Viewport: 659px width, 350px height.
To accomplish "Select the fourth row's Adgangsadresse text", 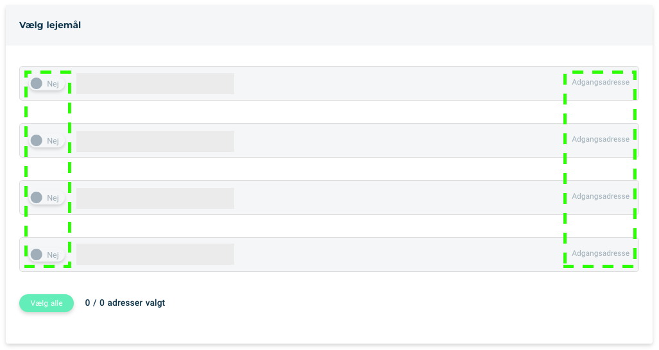I will tap(601, 253).
